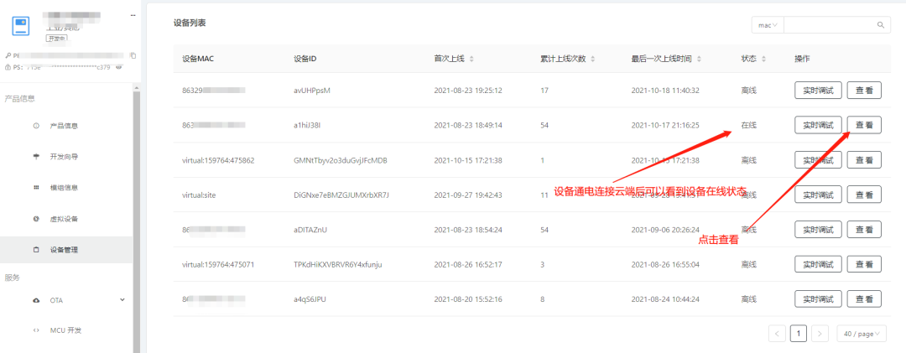Expand the OTA submenu chevron
906x353 pixels.
122,300
